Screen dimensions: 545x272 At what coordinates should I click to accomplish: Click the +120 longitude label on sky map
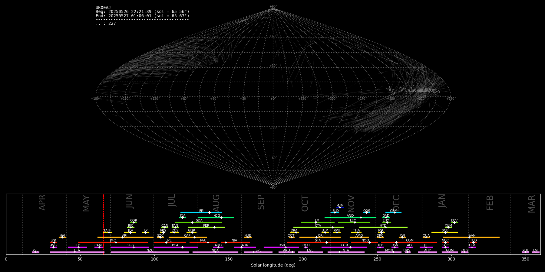(x=154, y=99)
